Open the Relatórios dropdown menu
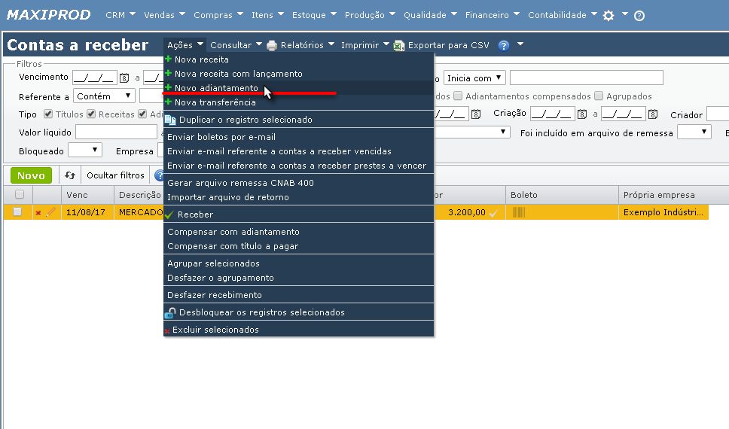This screenshot has width=729, height=429. (x=307, y=45)
